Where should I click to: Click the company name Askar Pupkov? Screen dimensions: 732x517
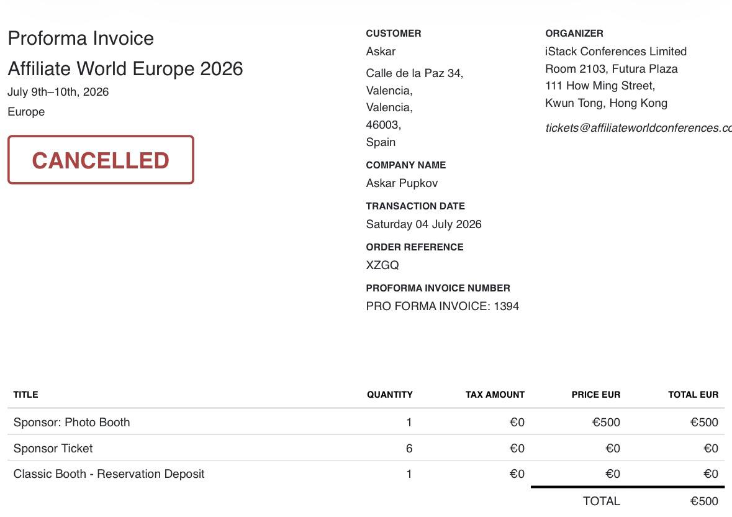402,183
